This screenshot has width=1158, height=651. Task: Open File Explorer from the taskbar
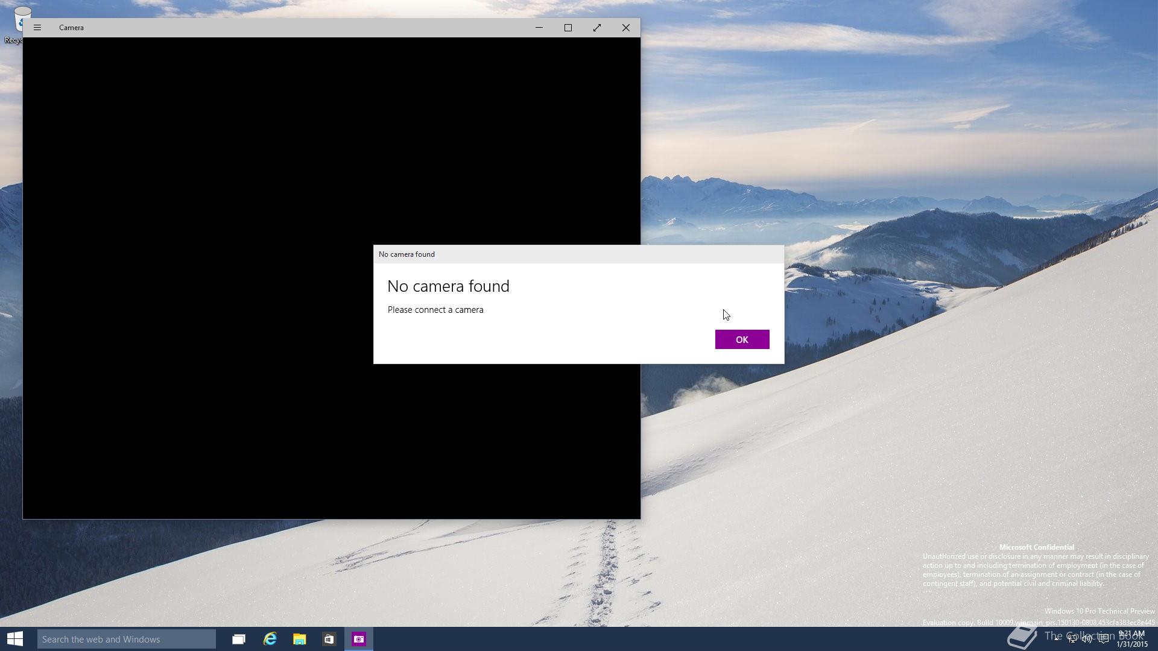pyautogui.click(x=300, y=639)
